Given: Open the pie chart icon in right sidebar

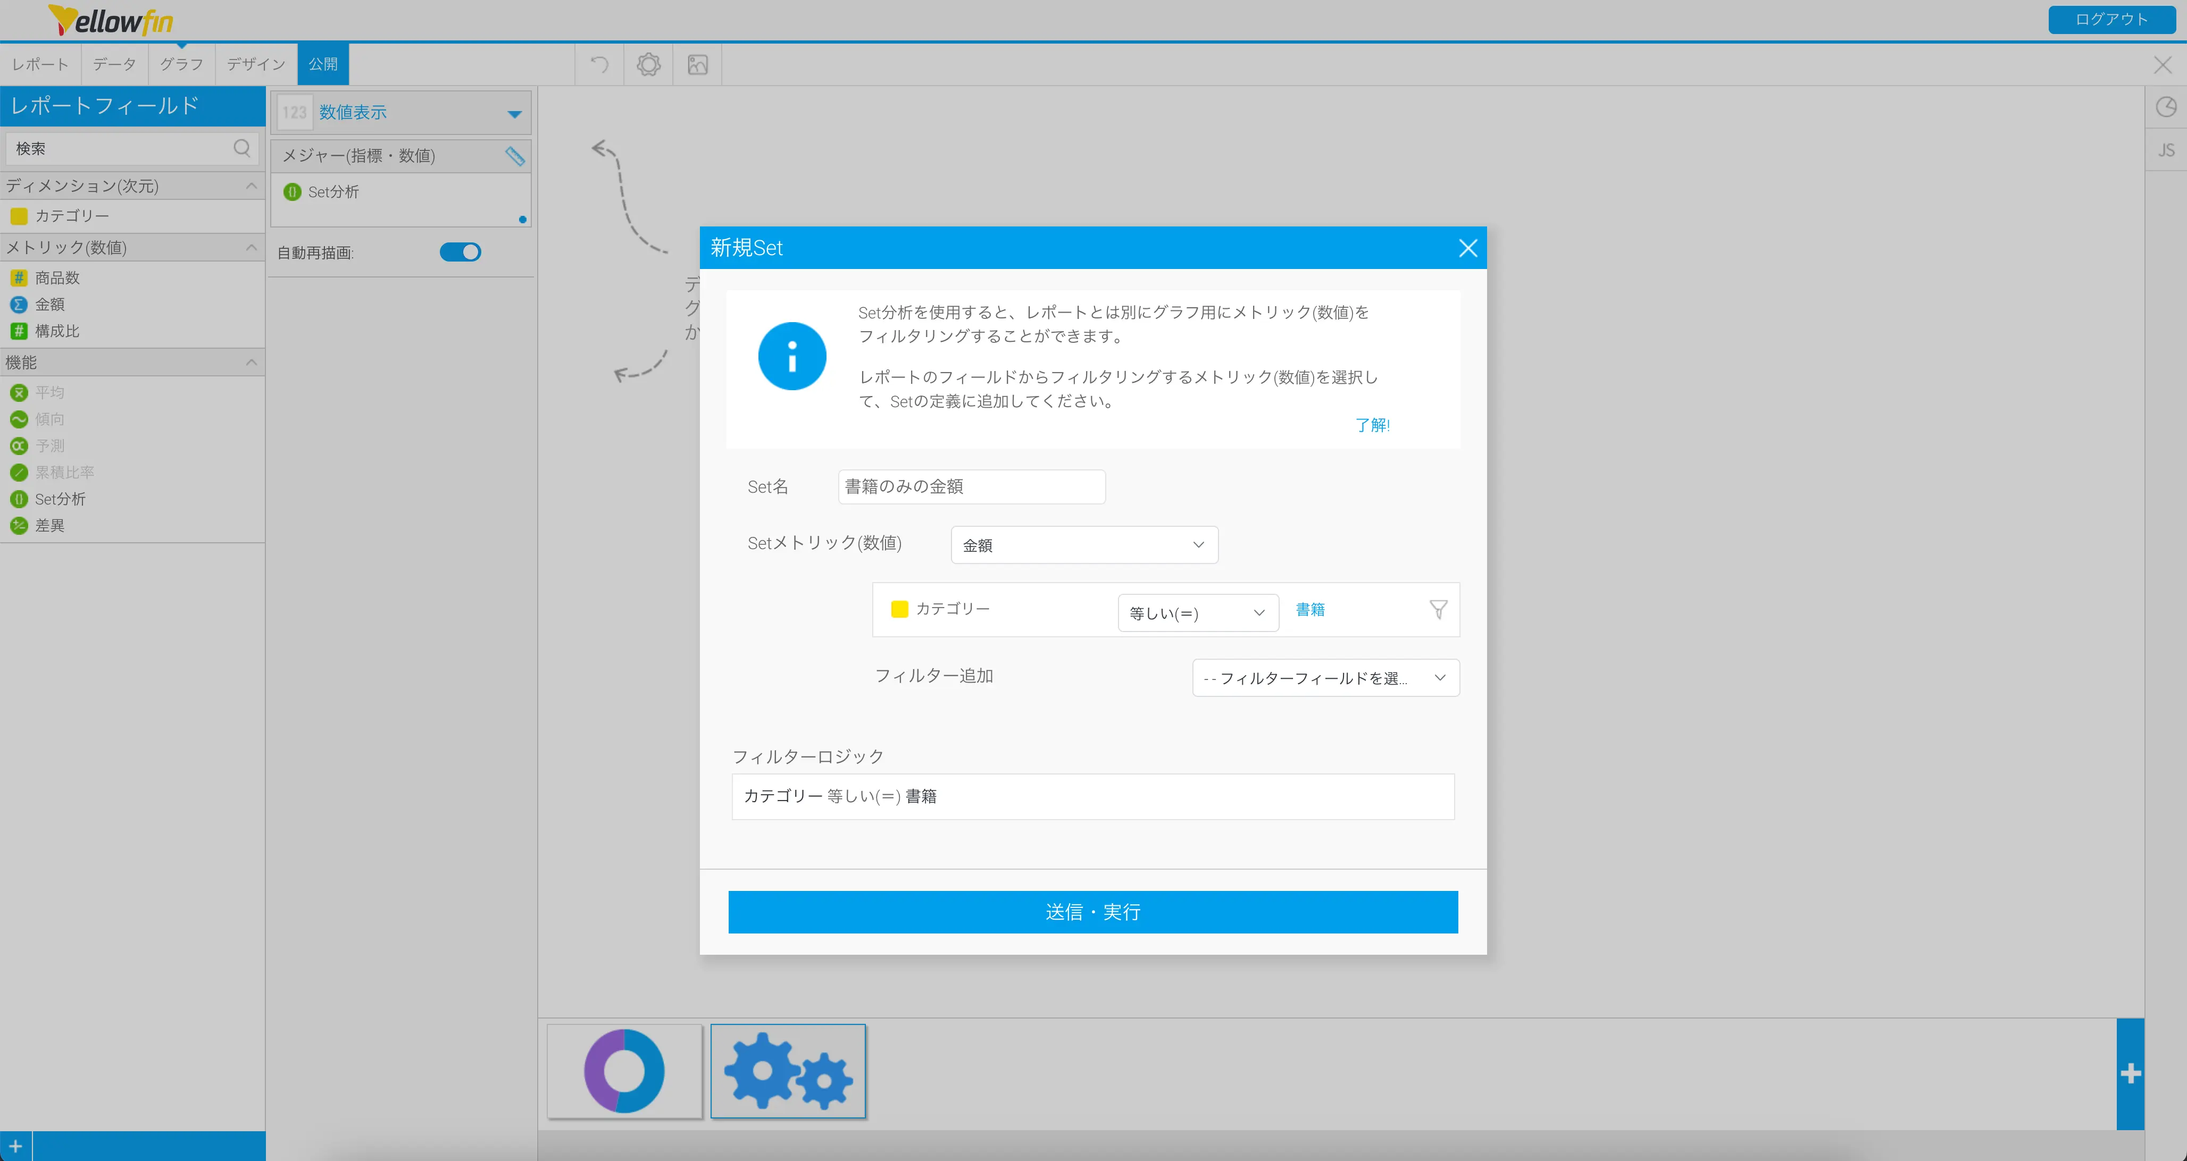Looking at the screenshot, I should [x=2166, y=107].
